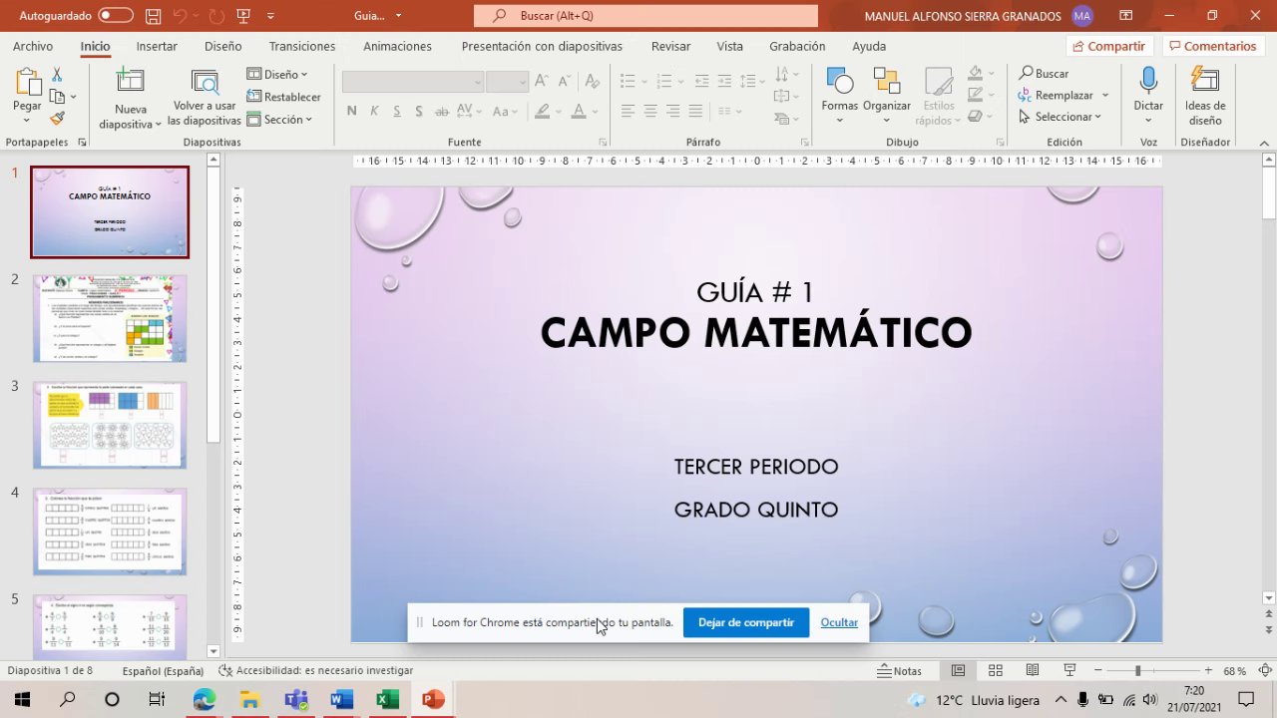Viewport: 1277px width, 718px height.
Task: Switch to reading view in status bar
Action: tap(1033, 671)
